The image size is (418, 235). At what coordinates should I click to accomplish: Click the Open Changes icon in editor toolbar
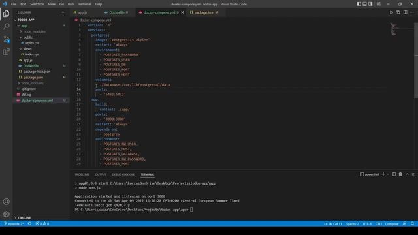tap(398, 12)
